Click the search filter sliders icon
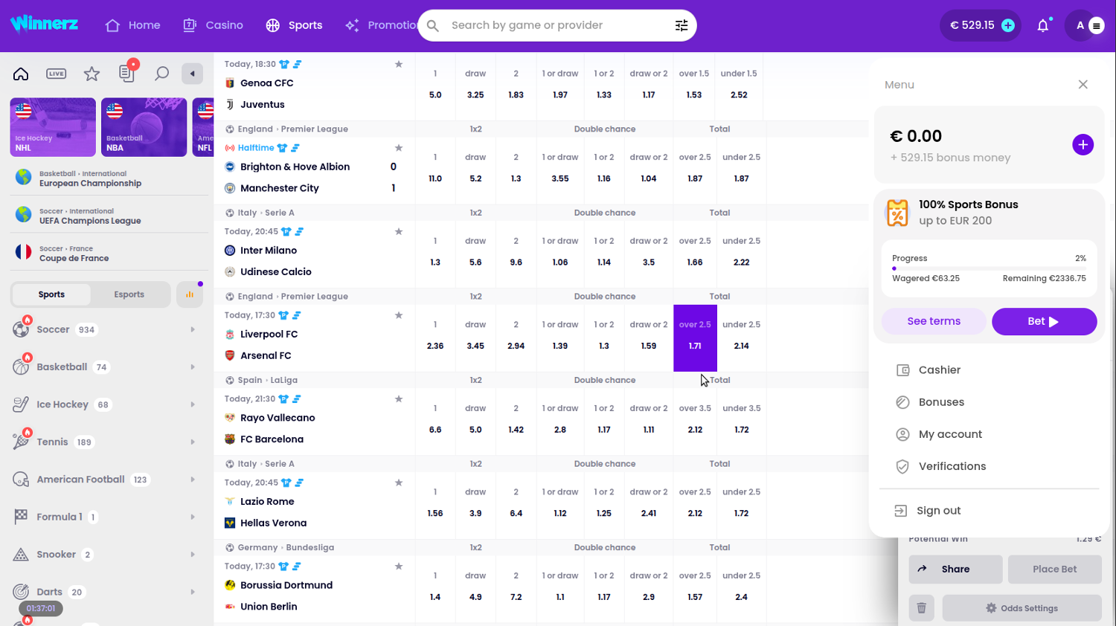Screen dimensions: 1116x626 pyautogui.click(x=681, y=25)
